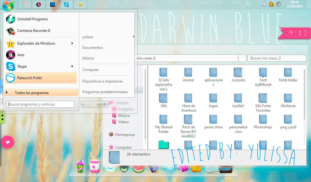The width and height of the screenshot is (311, 182).
Task: Click Buscar programas y archivos search box
Action: pos(40,104)
